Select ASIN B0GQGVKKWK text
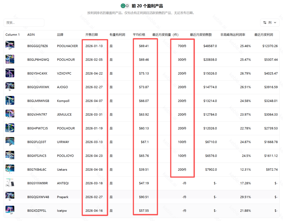Screen dimensions: 283x221 point(38,87)
